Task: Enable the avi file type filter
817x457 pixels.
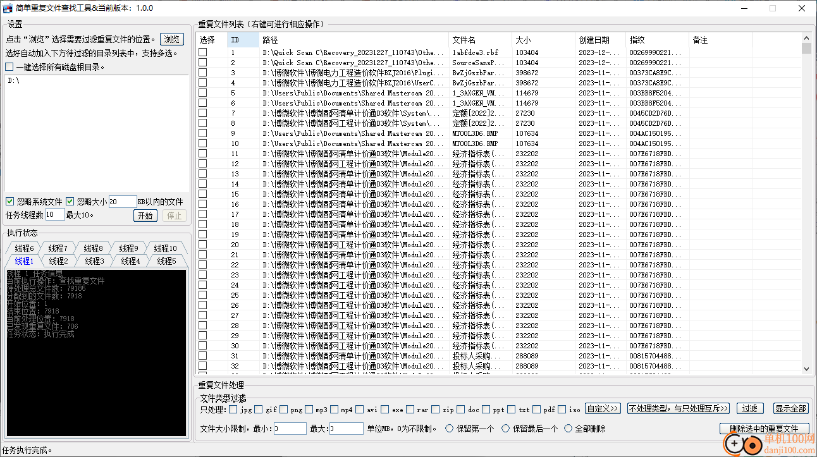Action: tap(359, 409)
